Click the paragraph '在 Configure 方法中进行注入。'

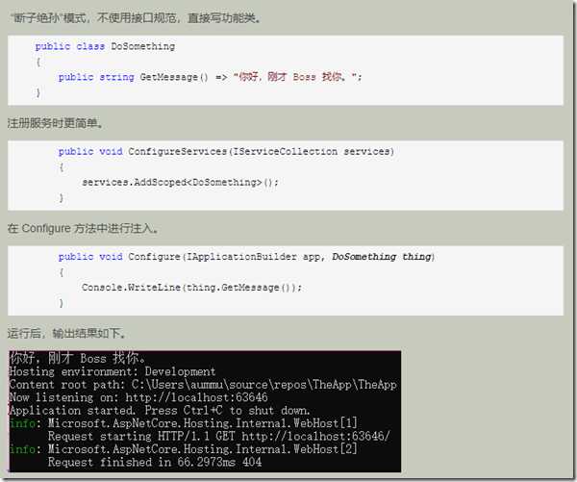(x=83, y=228)
